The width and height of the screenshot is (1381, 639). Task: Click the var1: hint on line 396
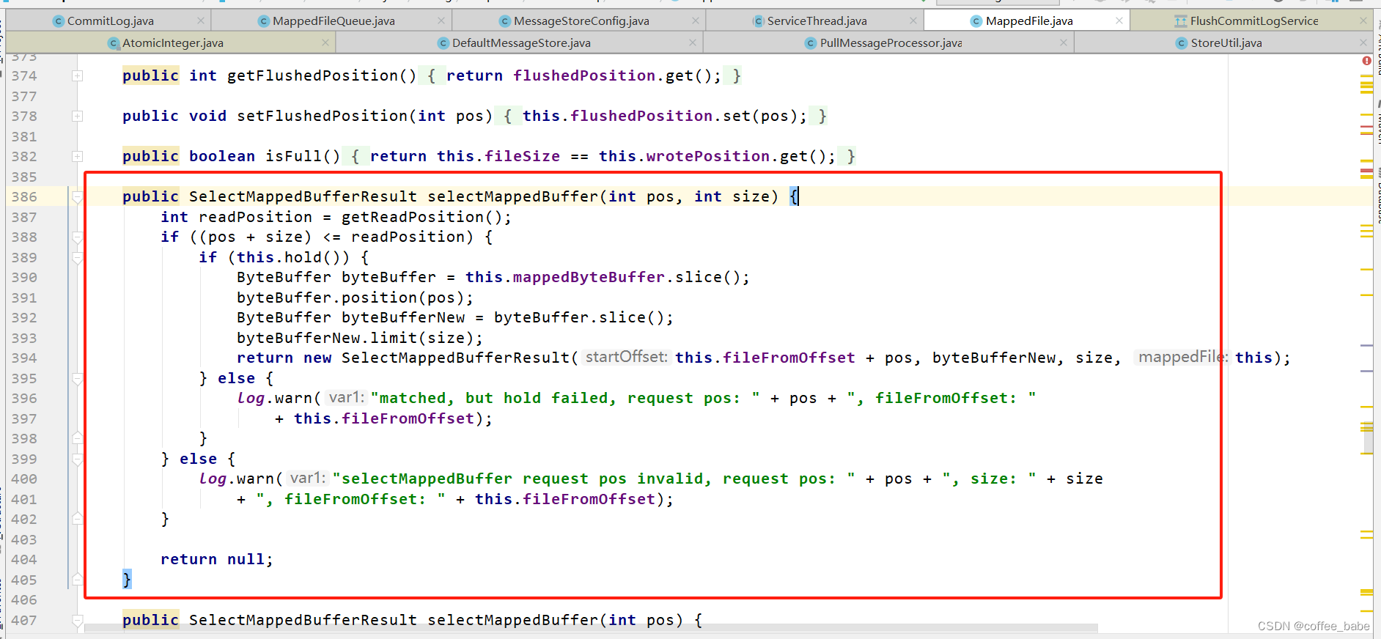pos(346,397)
